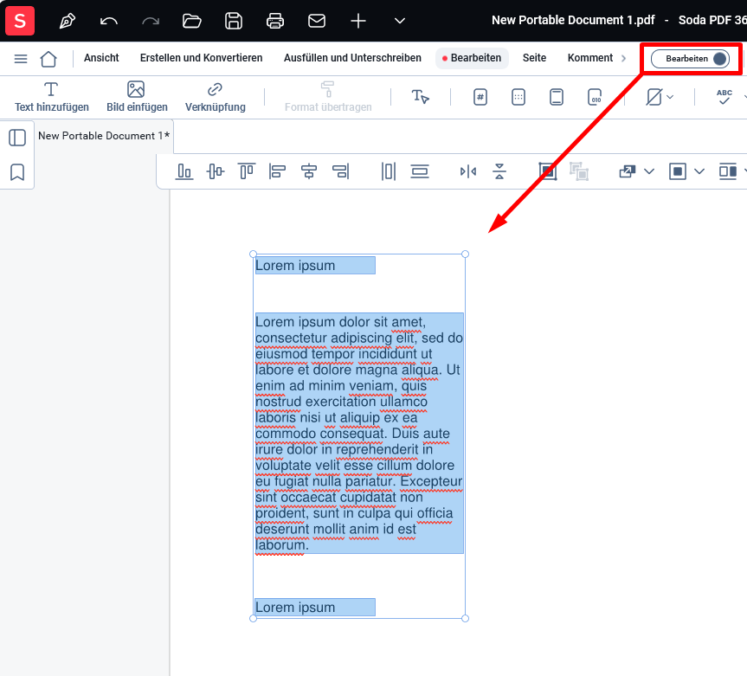Open the arrange order dropdown arrow
747x676 pixels.
[x=649, y=171]
